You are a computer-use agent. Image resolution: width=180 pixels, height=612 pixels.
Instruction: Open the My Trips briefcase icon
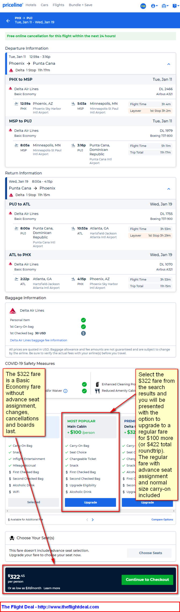pos(165,6)
